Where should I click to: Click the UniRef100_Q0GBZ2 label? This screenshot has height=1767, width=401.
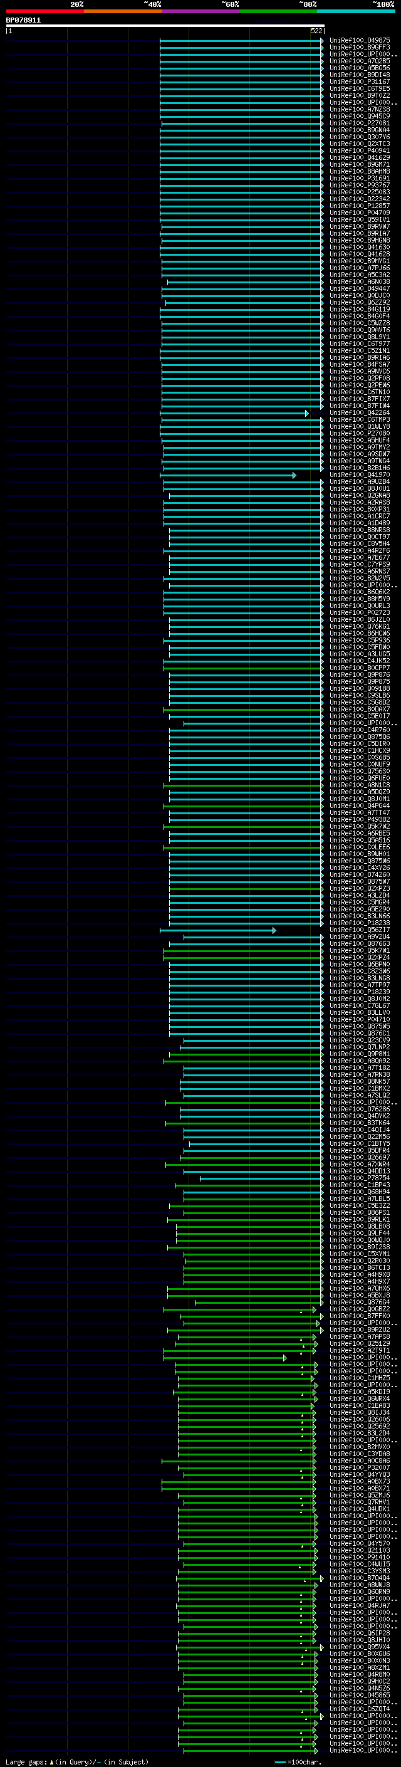tap(360, 1309)
